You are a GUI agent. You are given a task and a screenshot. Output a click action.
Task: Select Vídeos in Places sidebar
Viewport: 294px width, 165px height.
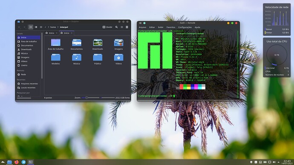point(29,61)
